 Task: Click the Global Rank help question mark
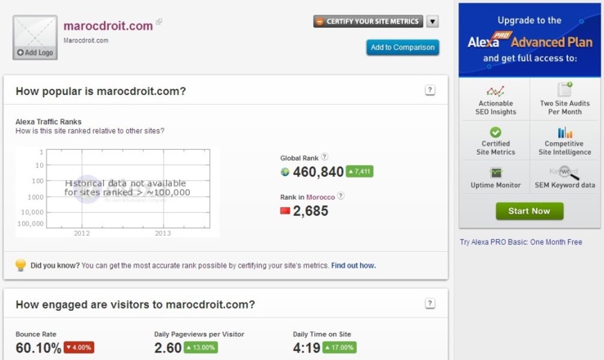(x=325, y=157)
